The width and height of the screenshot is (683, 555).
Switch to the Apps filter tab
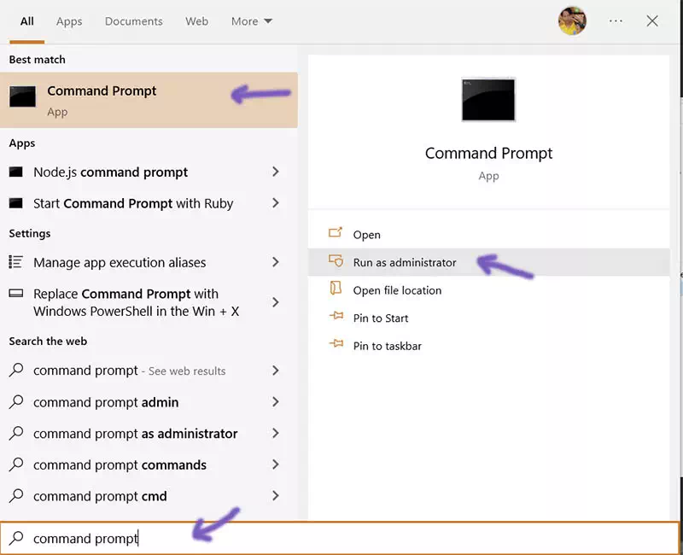pyautogui.click(x=69, y=21)
